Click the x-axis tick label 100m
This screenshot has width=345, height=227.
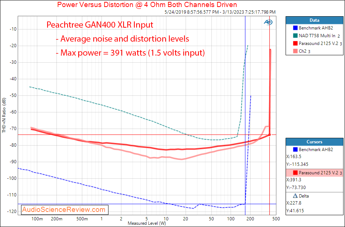pyautogui.click(x=37, y=219)
